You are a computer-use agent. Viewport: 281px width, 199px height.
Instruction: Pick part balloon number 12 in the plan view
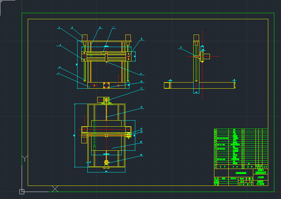[x=141, y=107]
